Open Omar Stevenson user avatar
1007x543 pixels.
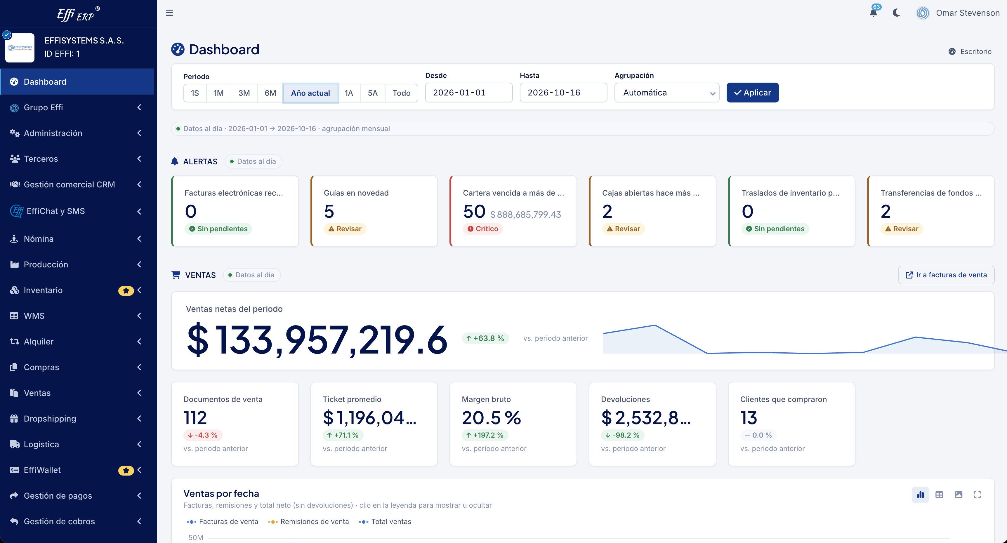coord(923,13)
